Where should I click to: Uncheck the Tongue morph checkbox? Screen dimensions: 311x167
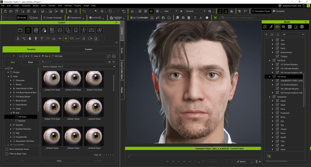pyautogui.click(x=277, y=56)
